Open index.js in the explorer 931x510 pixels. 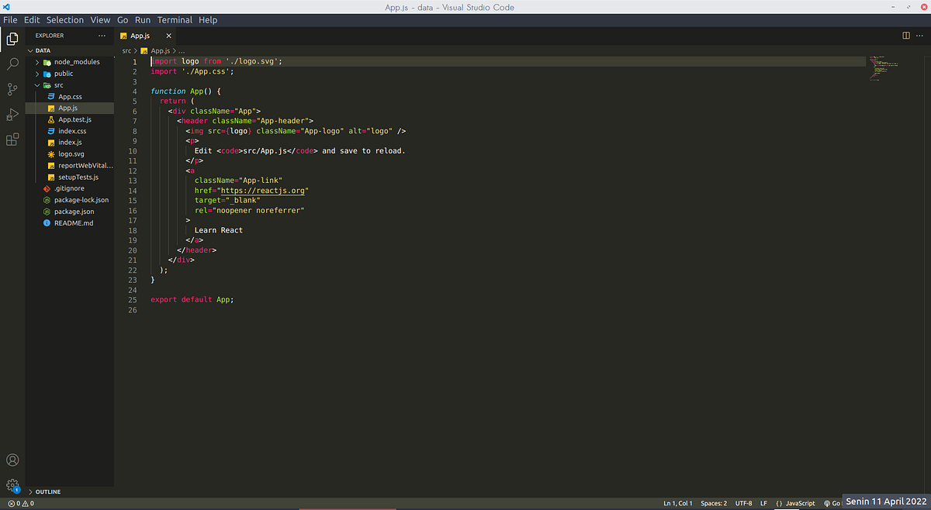point(70,143)
